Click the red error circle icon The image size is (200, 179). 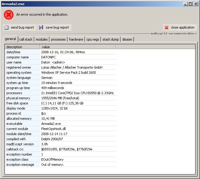point(9,15)
